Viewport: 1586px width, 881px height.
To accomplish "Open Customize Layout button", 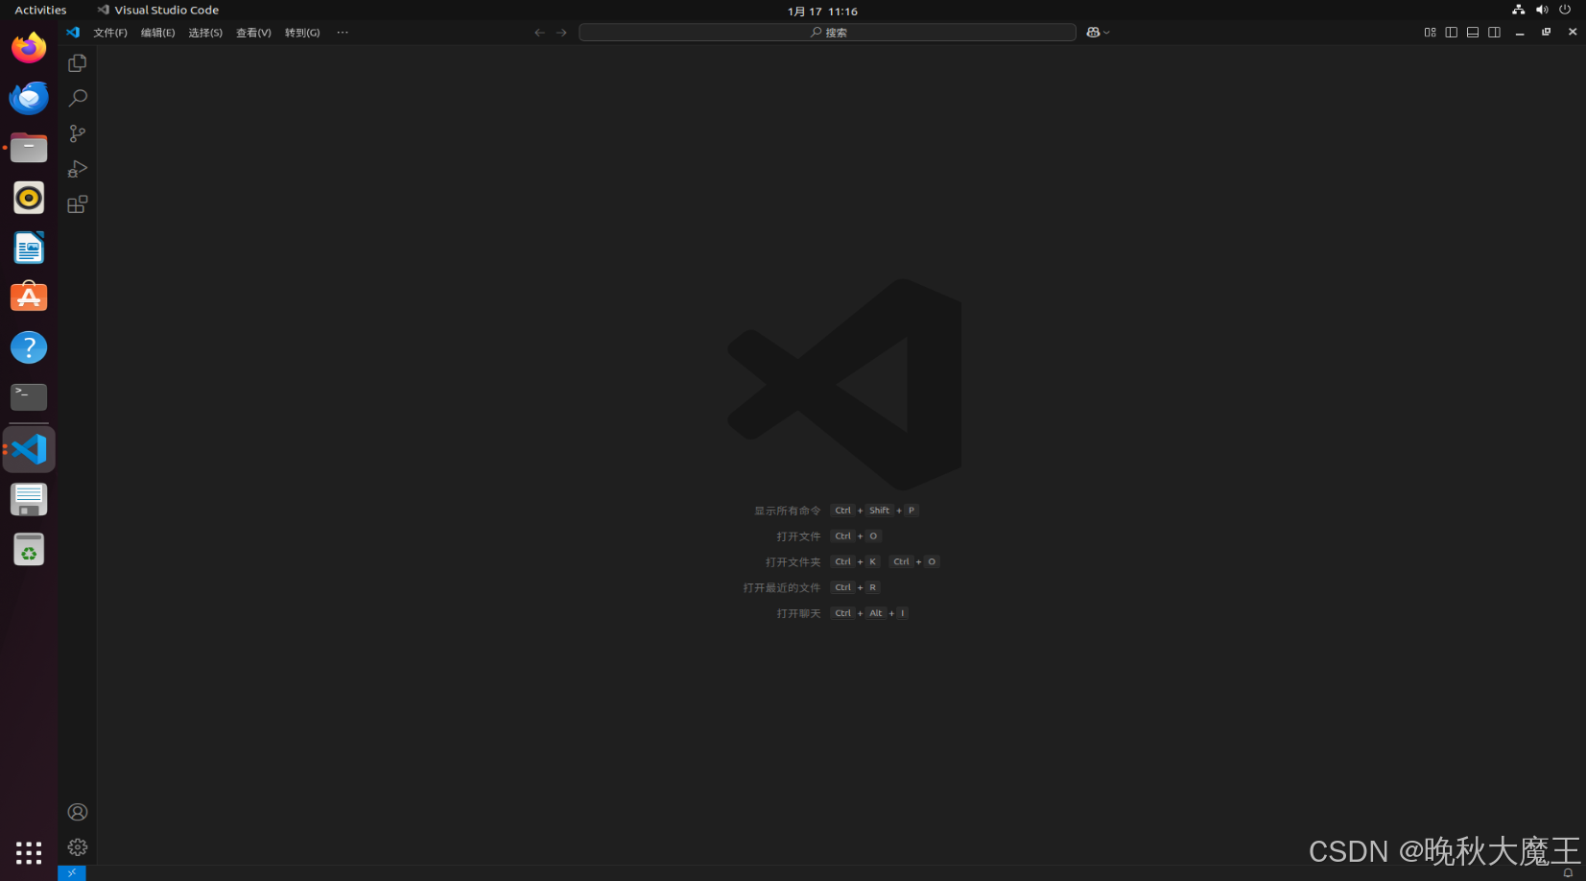I will tap(1430, 32).
